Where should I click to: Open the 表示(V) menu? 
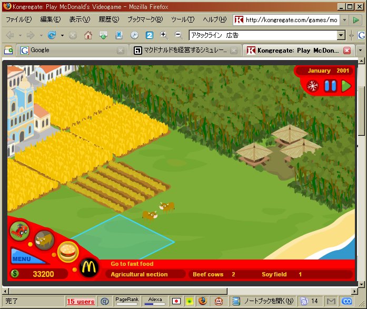pos(80,19)
